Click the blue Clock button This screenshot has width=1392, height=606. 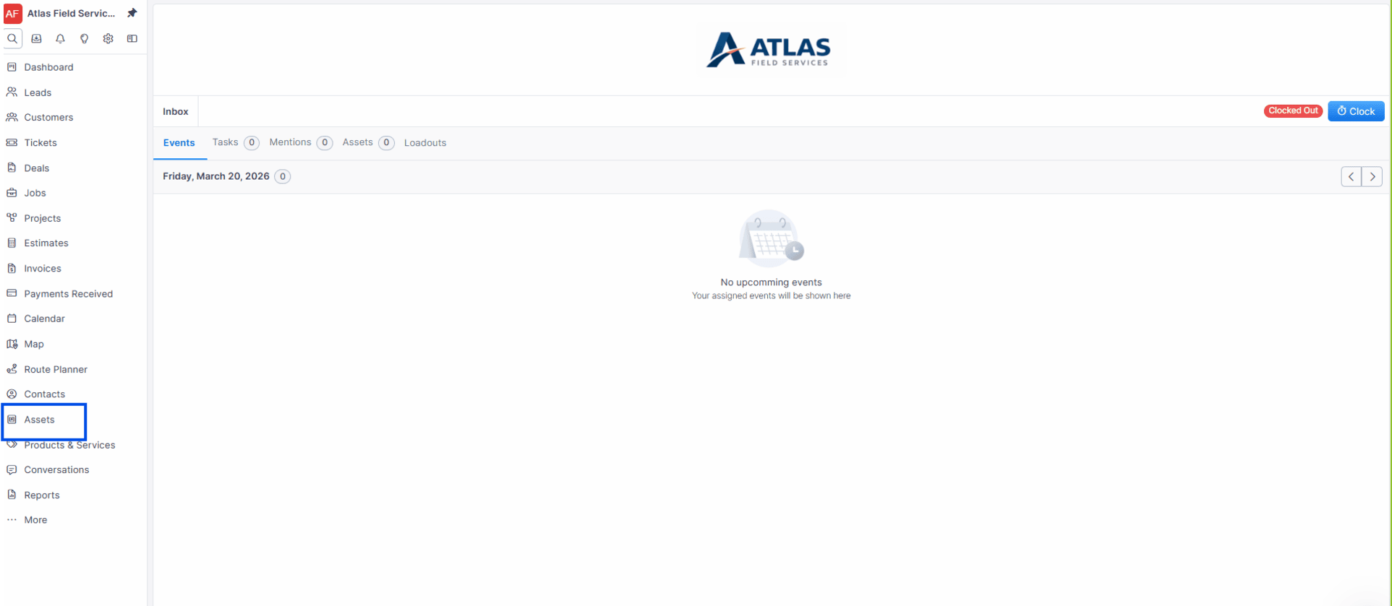pos(1356,111)
